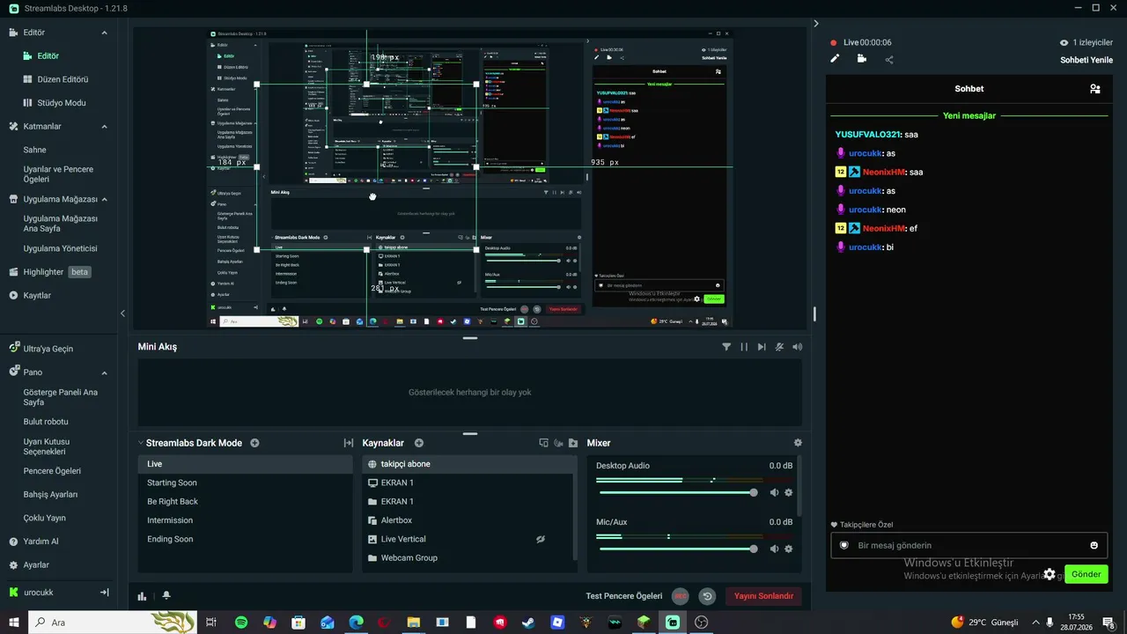This screenshot has width=1127, height=634.
Task: Start recording with the REC button
Action: 681,596
